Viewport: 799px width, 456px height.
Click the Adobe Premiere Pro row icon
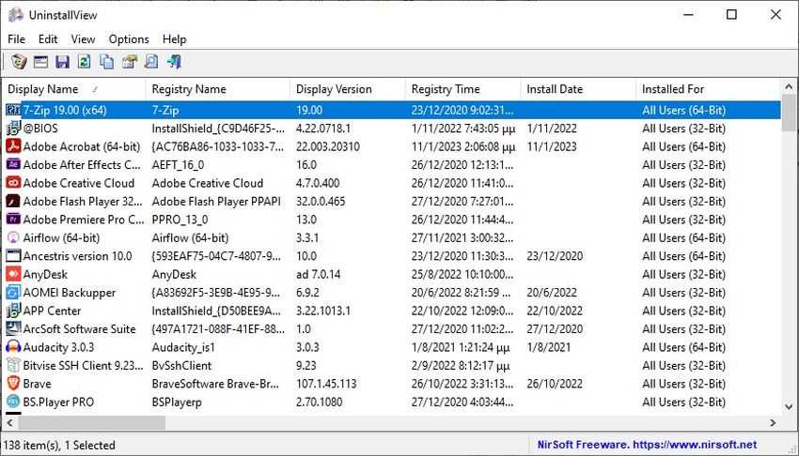tap(13, 220)
